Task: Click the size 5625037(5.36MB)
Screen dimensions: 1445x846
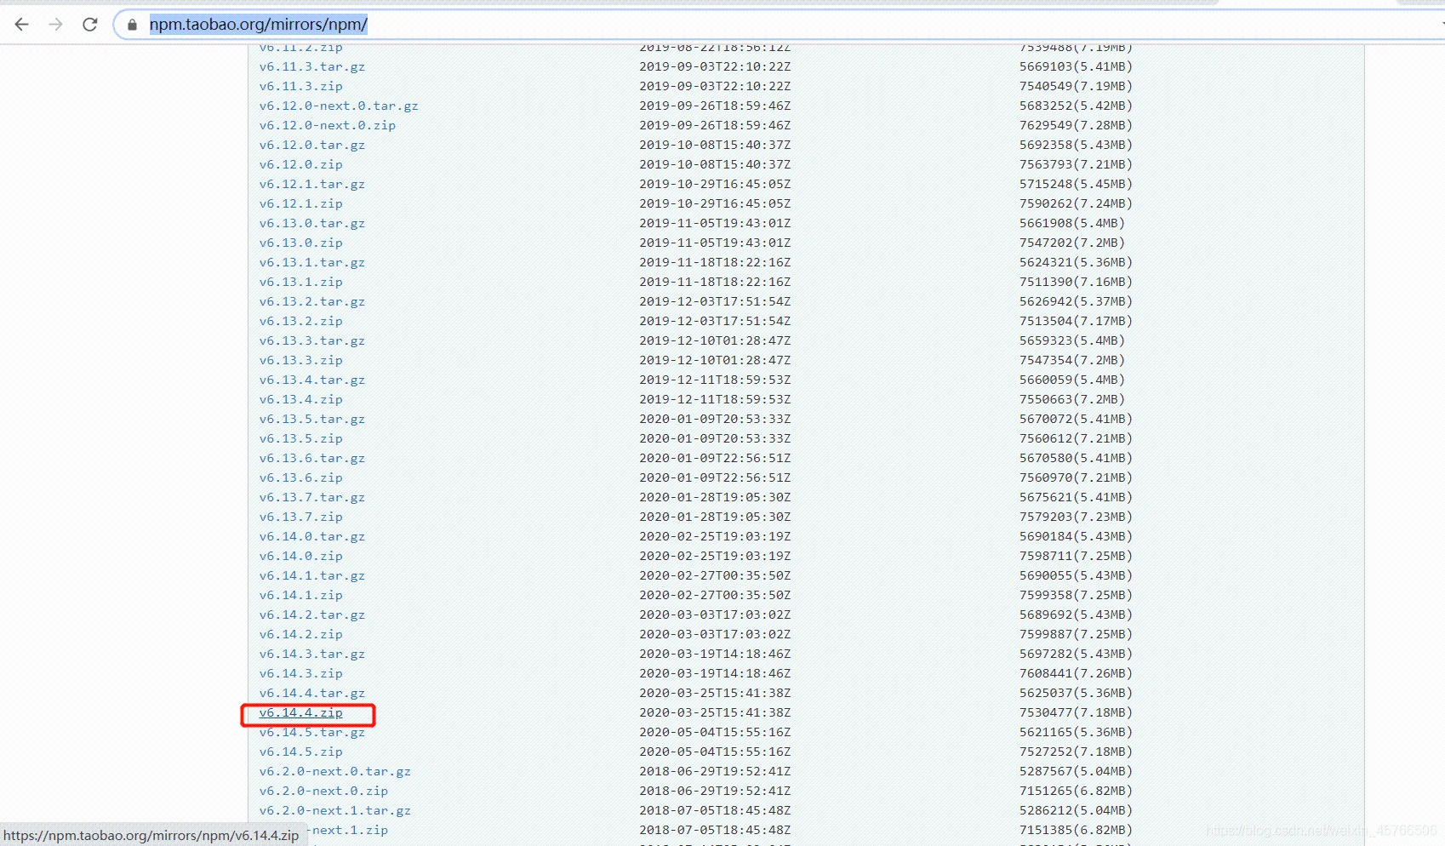Action: click(1076, 694)
